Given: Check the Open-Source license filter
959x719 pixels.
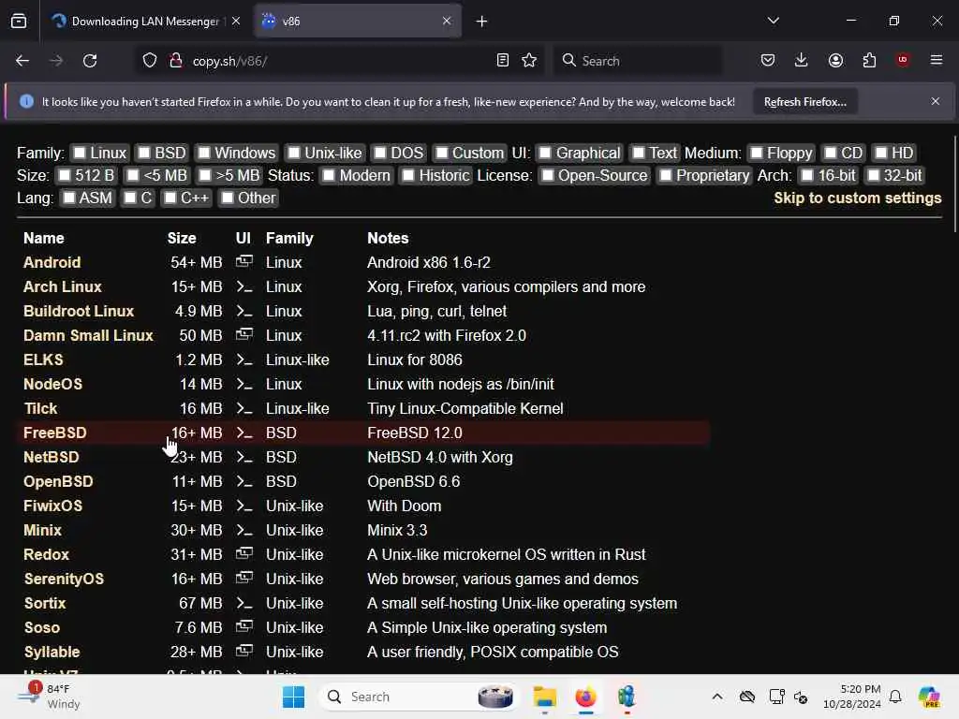Looking at the screenshot, I should (x=548, y=175).
